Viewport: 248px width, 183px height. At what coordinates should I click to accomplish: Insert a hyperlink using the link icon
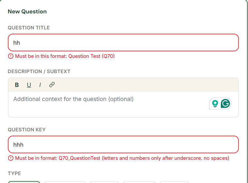(52, 85)
